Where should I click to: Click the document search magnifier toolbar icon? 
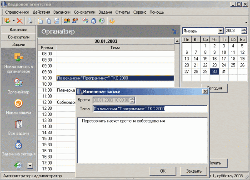pyautogui.click(x=57, y=21)
